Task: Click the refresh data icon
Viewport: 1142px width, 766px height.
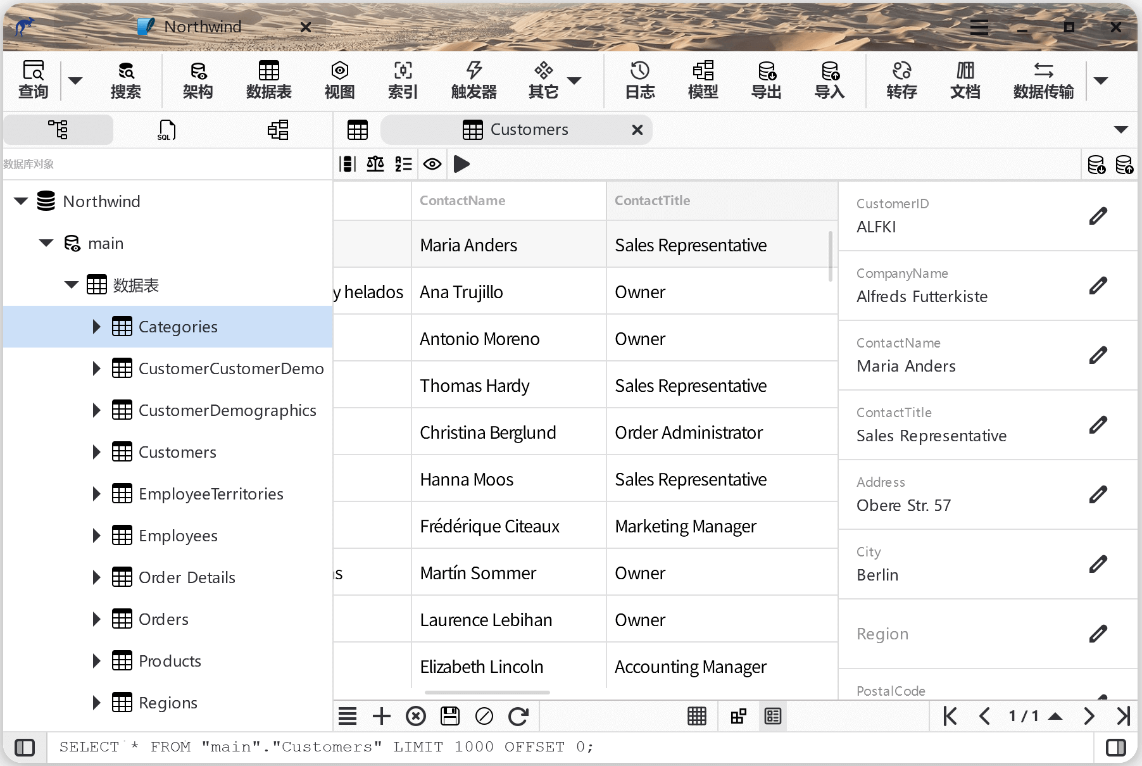Action: pos(518,716)
